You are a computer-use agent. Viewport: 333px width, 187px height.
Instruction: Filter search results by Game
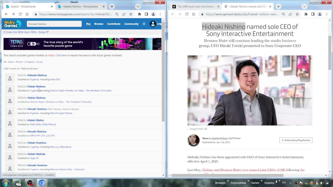[x=11, y=62]
